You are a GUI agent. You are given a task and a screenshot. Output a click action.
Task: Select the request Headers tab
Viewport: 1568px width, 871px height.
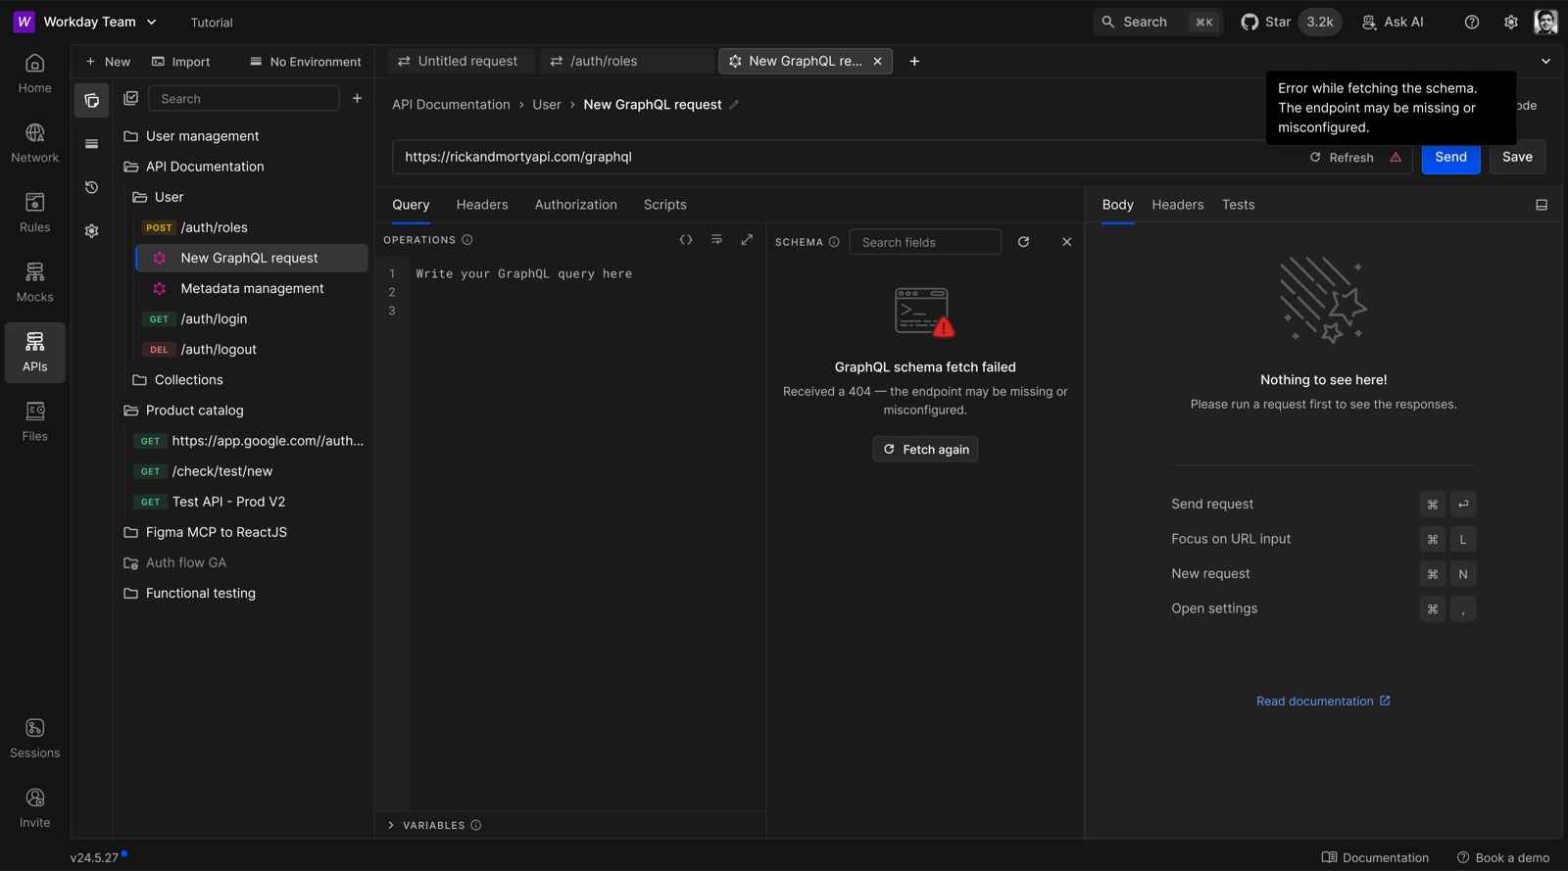(482, 205)
